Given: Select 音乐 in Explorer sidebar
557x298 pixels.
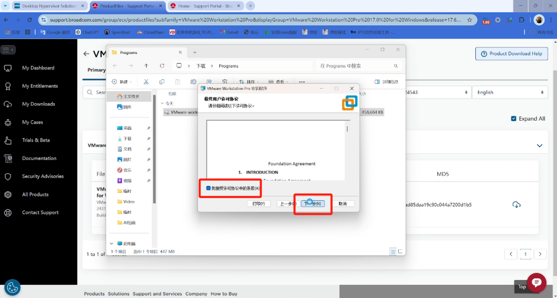Looking at the screenshot, I should click(x=124, y=170).
